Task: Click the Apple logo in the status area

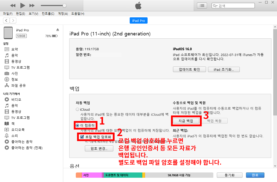Action: [x=138, y=6]
